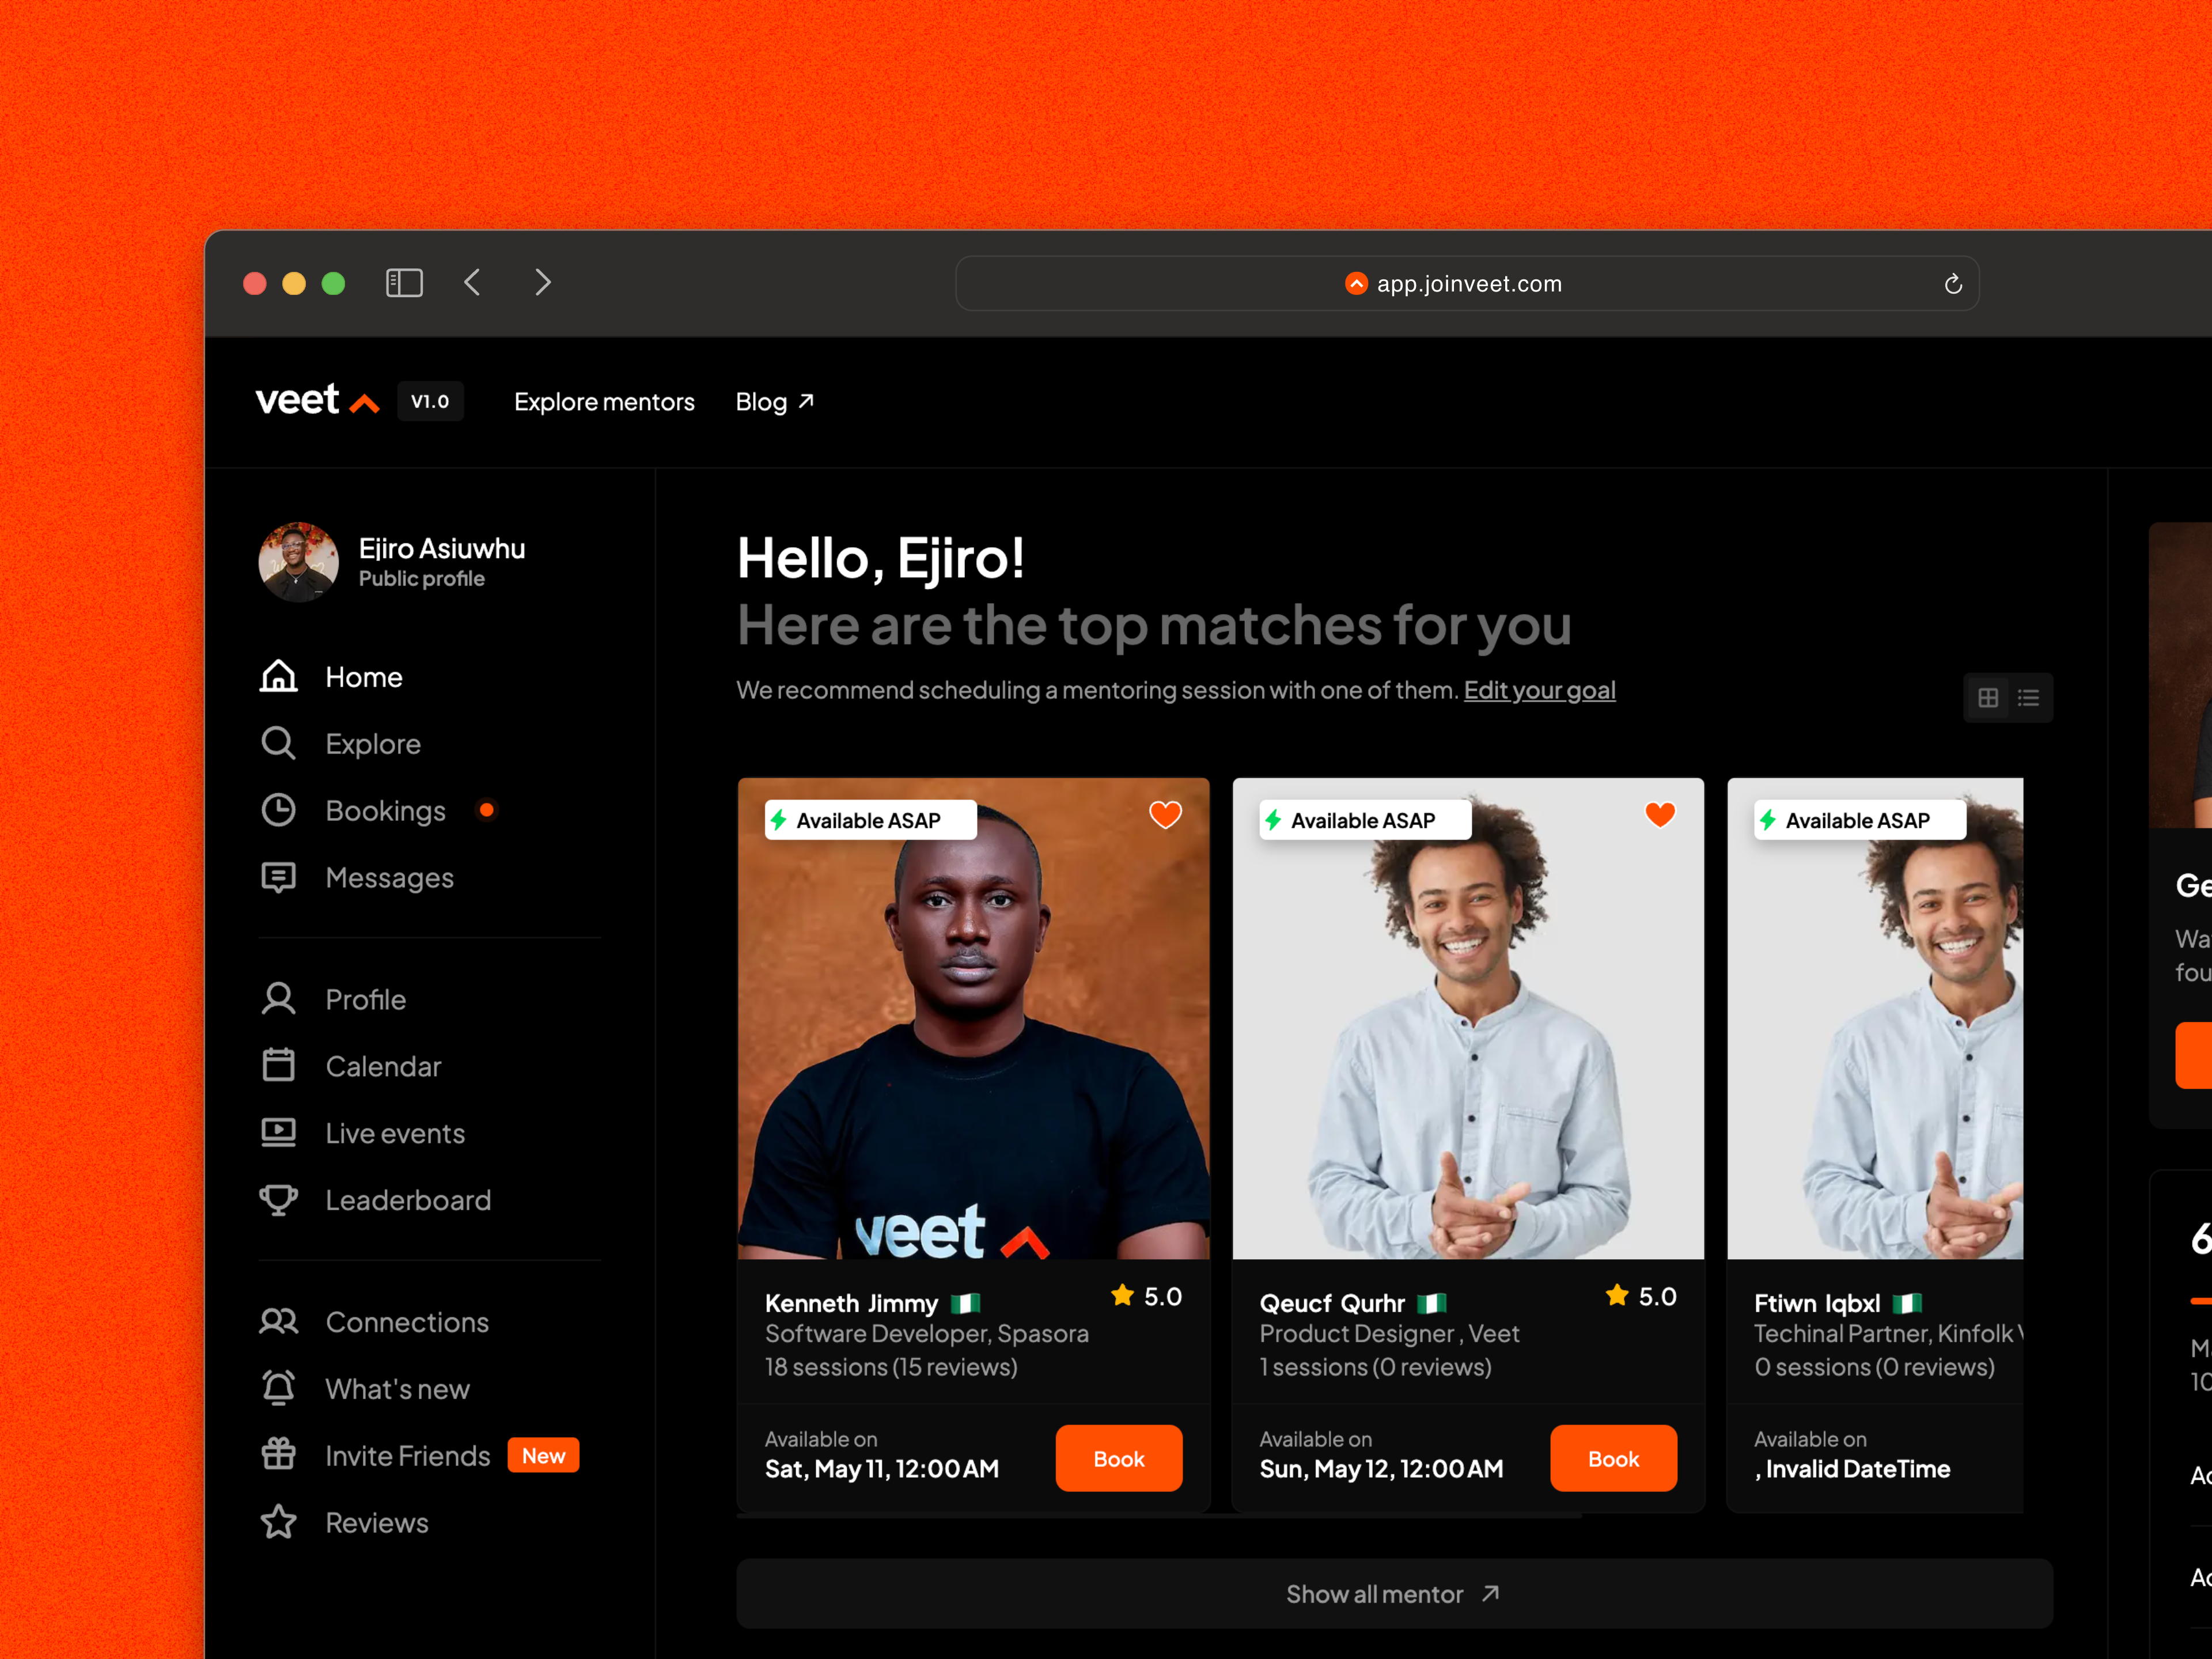Viewport: 2212px width, 1659px height.
Task: Open Messages in the sidebar
Action: point(389,878)
